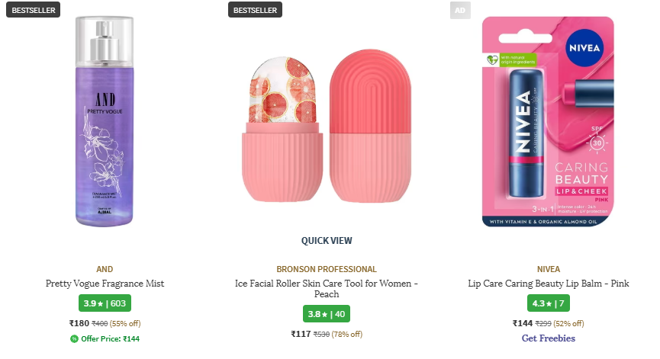The height and width of the screenshot is (359, 660).
Task: Click the ₹117 price of ice roller
Action: 301,334
